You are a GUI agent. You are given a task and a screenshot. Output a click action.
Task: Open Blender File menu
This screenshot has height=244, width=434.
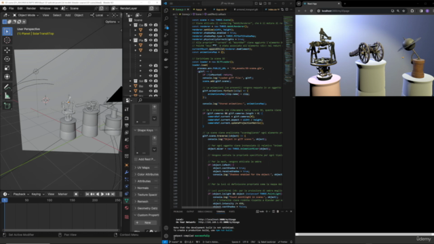[12, 9]
